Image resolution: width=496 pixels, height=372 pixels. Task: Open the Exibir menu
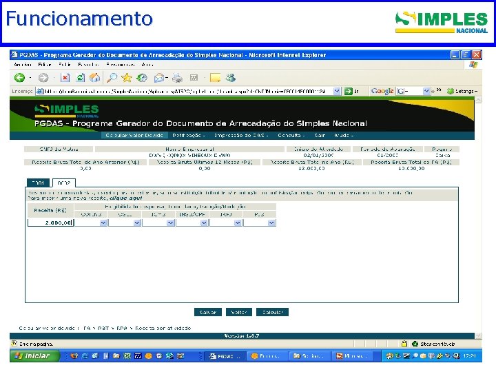coord(65,65)
